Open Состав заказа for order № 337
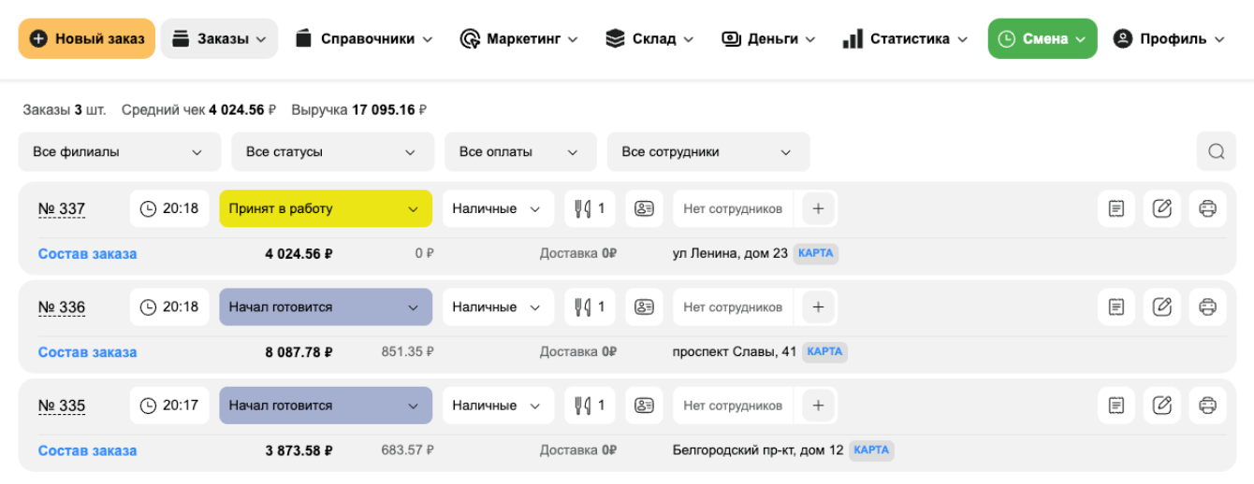 pos(87,253)
